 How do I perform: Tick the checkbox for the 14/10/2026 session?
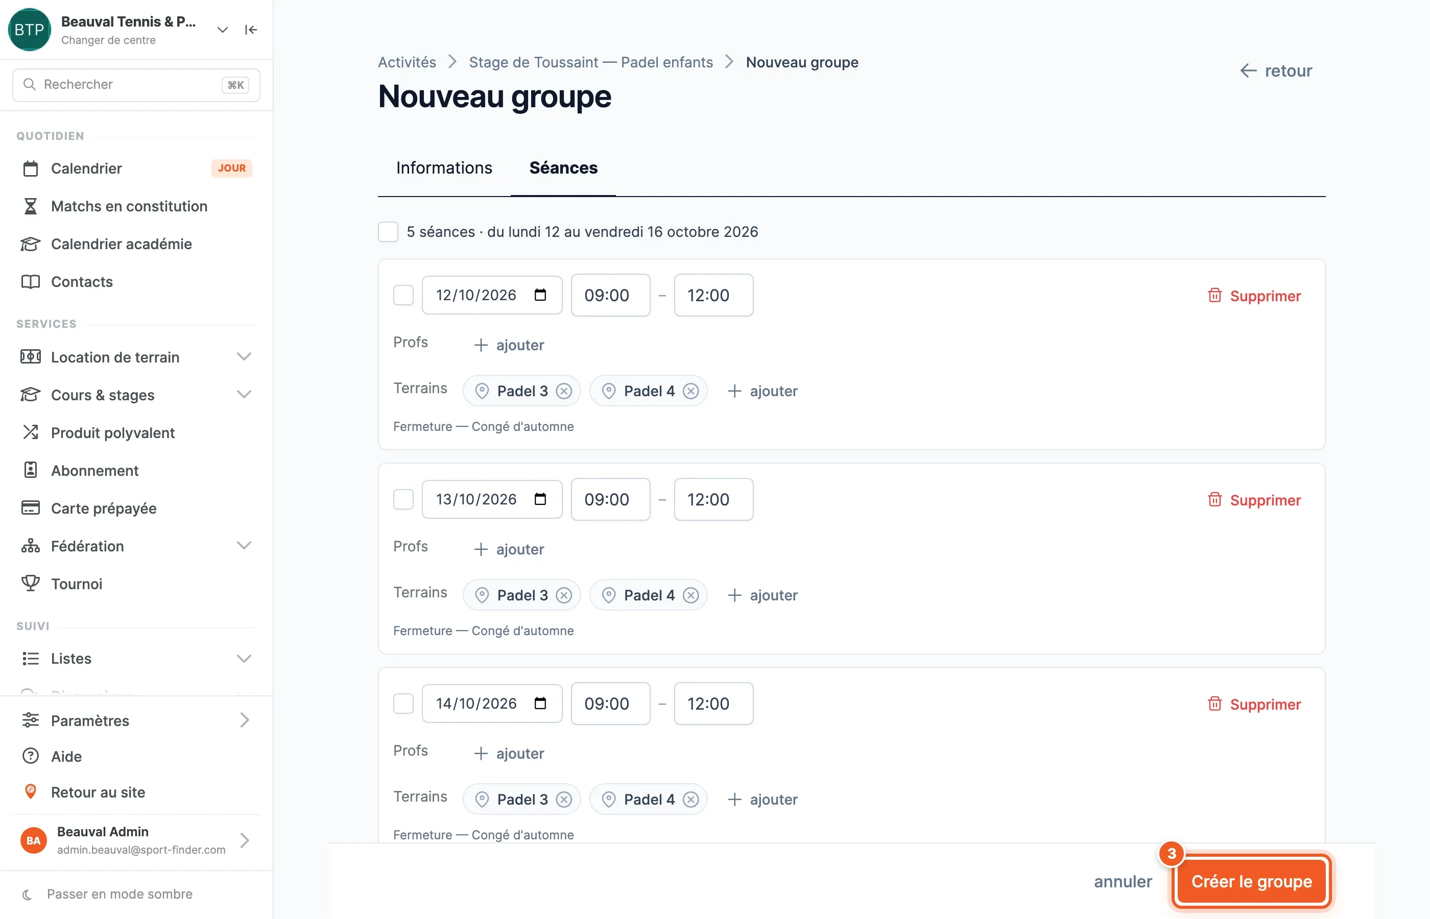point(403,703)
